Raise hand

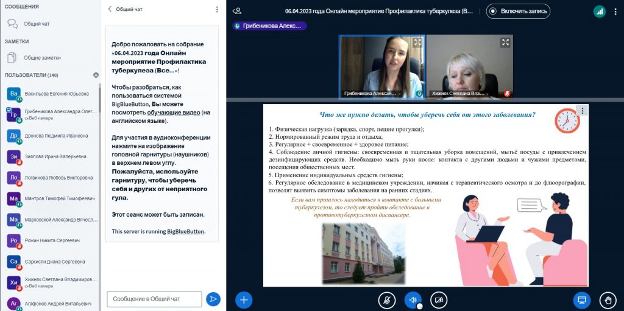point(608,300)
